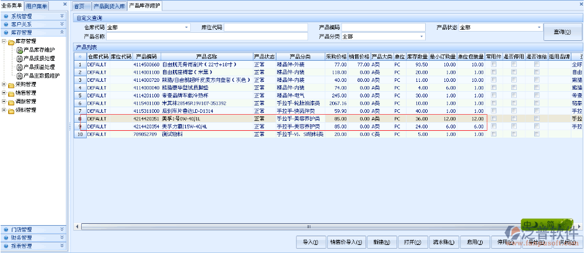585x253 pixels.
Task: Toggle 是否停用 checkbox in row 3
Action: (x=514, y=80)
